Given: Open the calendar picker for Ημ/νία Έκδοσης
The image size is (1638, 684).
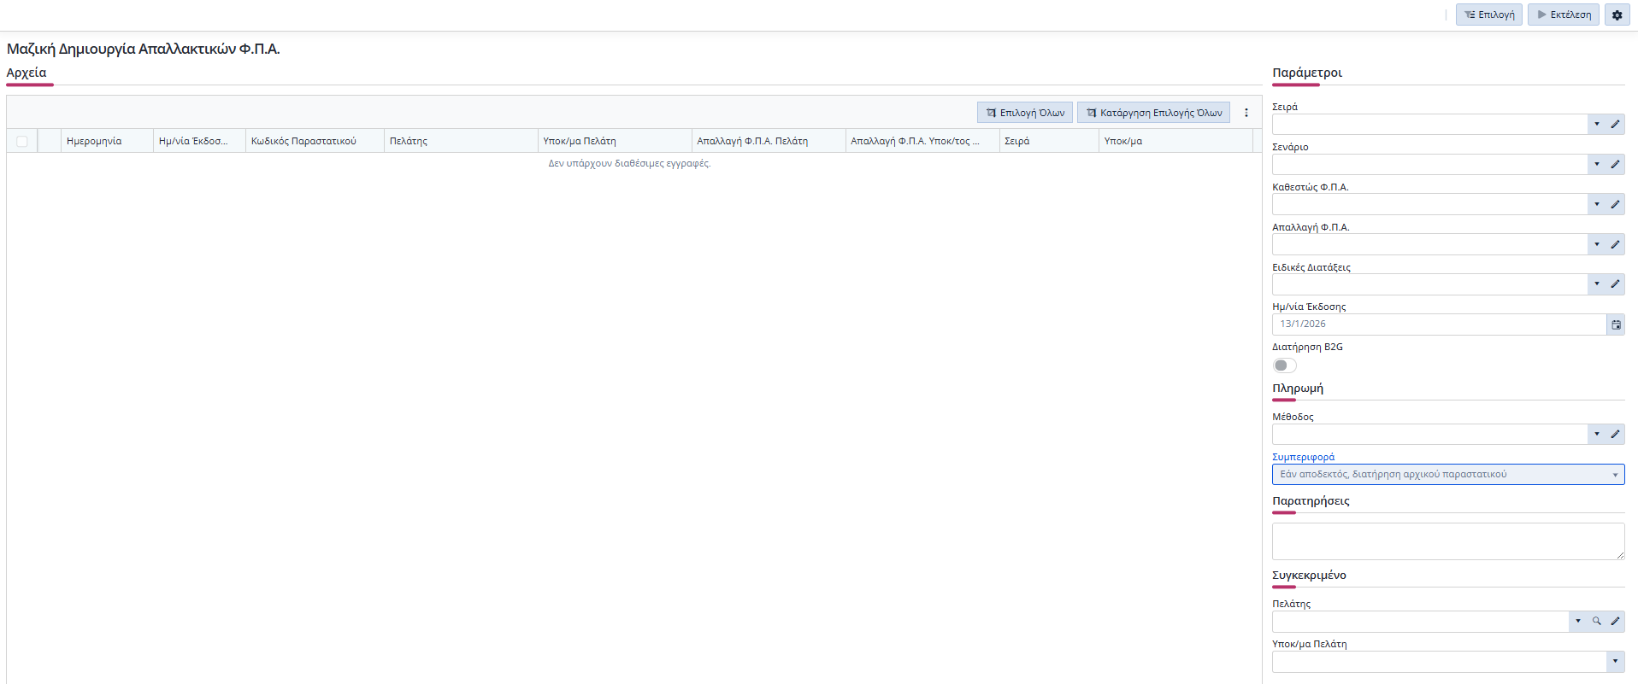Looking at the screenshot, I should point(1616,324).
